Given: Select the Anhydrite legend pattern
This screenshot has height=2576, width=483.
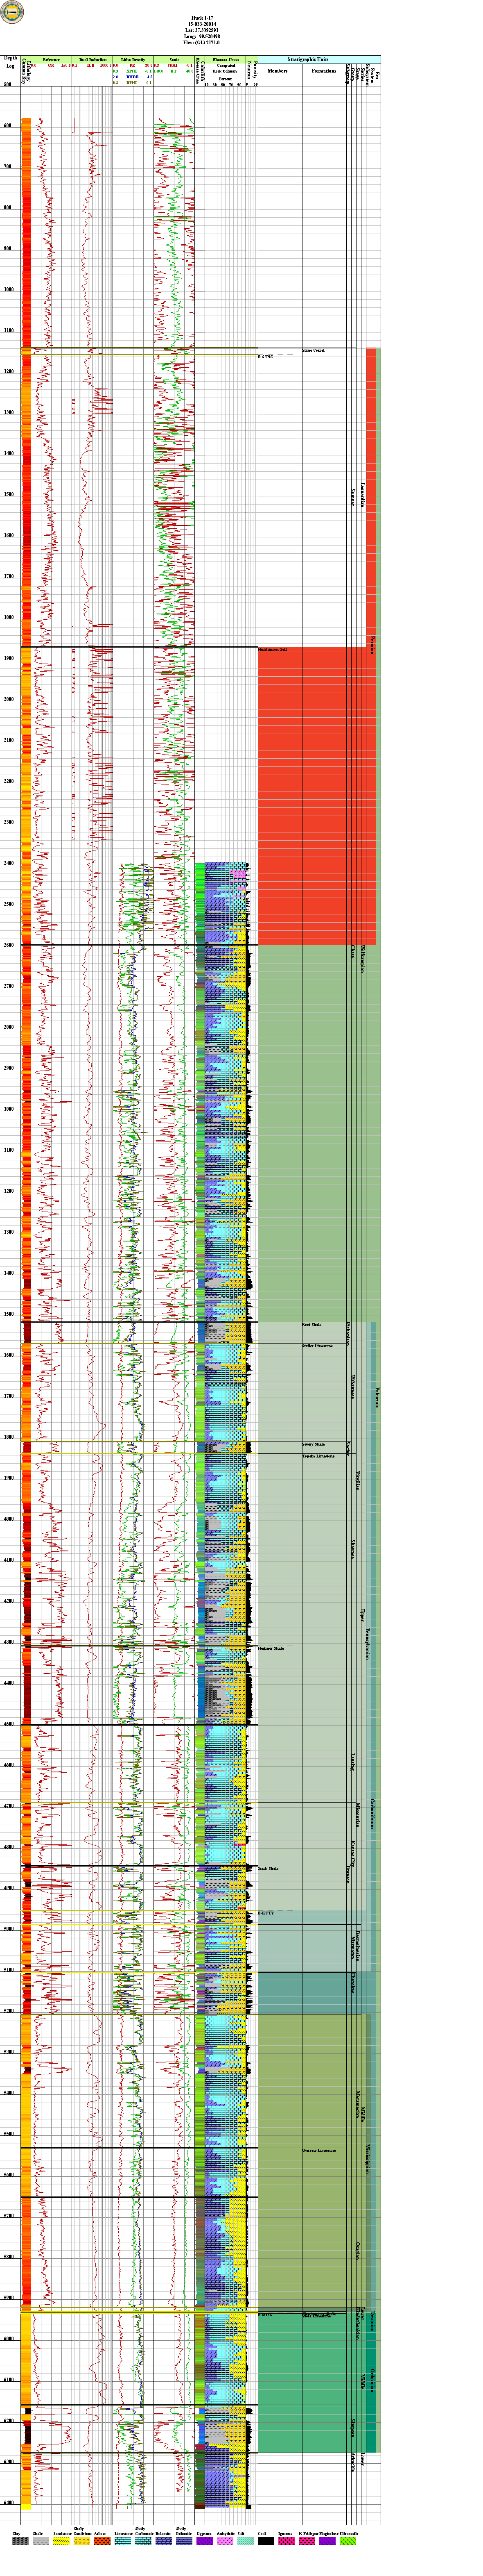Looking at the screenshot, I should (225, 2541).
